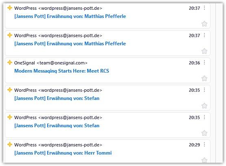The image size is (226, 166).
Task: Open more options for Herr Tommi email
Action: click(204, 144)
